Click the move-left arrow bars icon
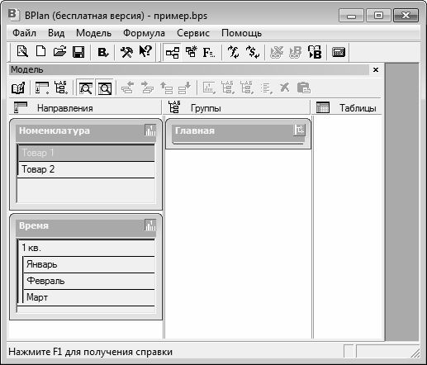Image resolution: width=427 pixels, height=365 pixels. click(127, 88)
